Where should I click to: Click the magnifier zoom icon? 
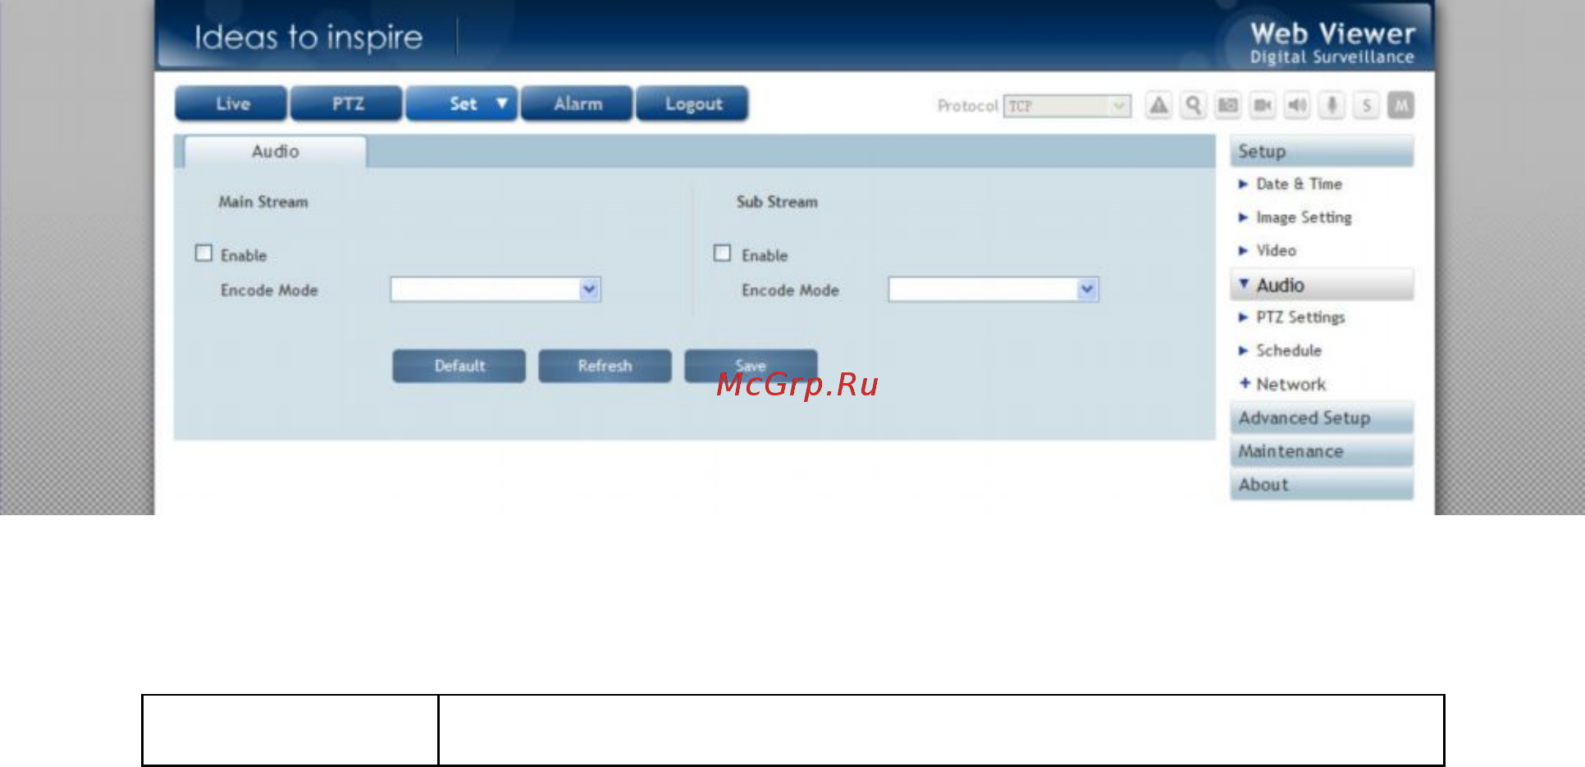(1193, 105)
